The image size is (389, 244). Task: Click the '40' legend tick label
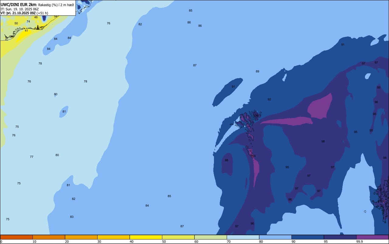(x=131, y=242)
